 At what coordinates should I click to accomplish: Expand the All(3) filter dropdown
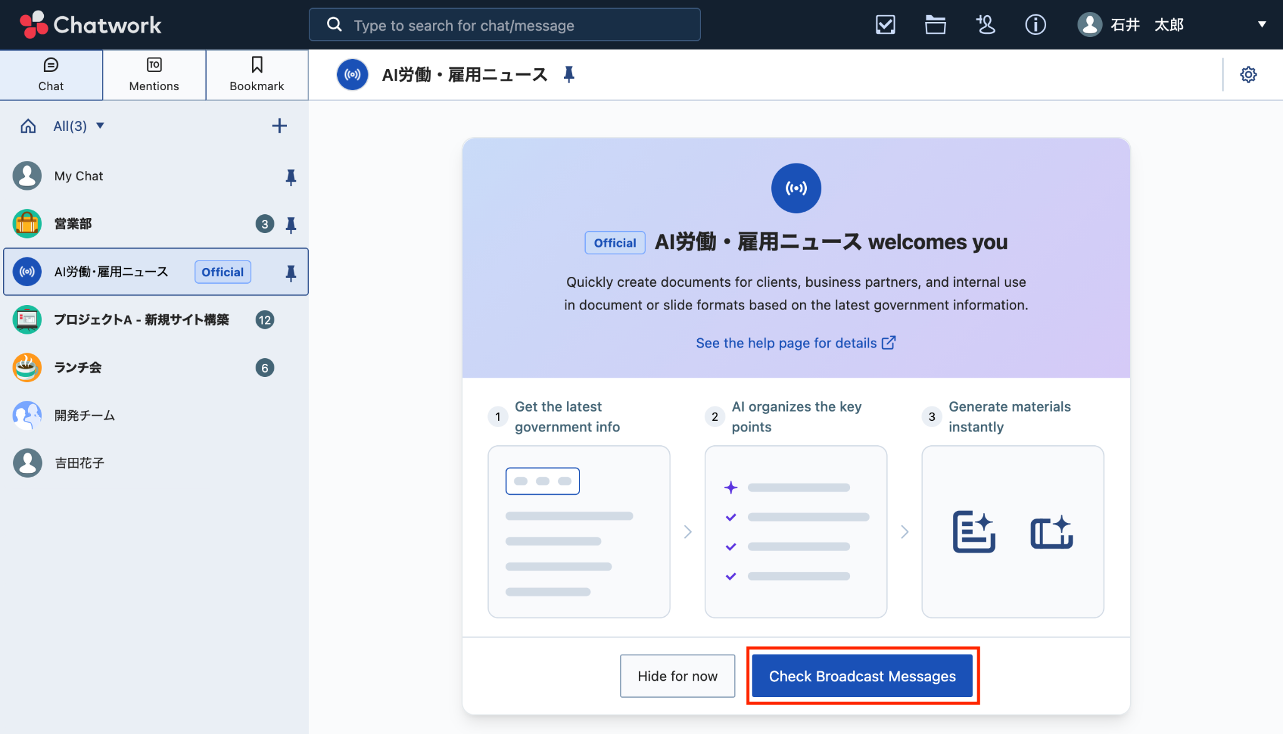(79, 127)
